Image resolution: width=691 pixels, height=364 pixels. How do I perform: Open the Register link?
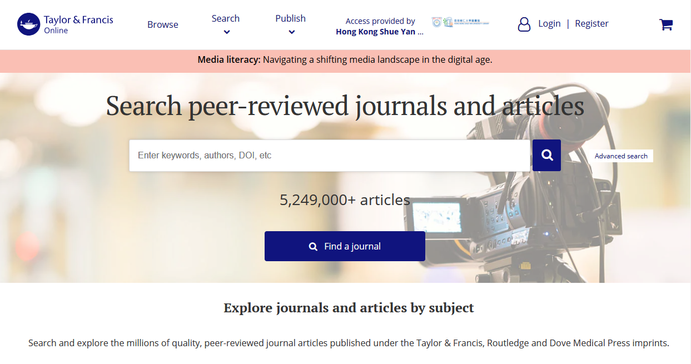591,23
